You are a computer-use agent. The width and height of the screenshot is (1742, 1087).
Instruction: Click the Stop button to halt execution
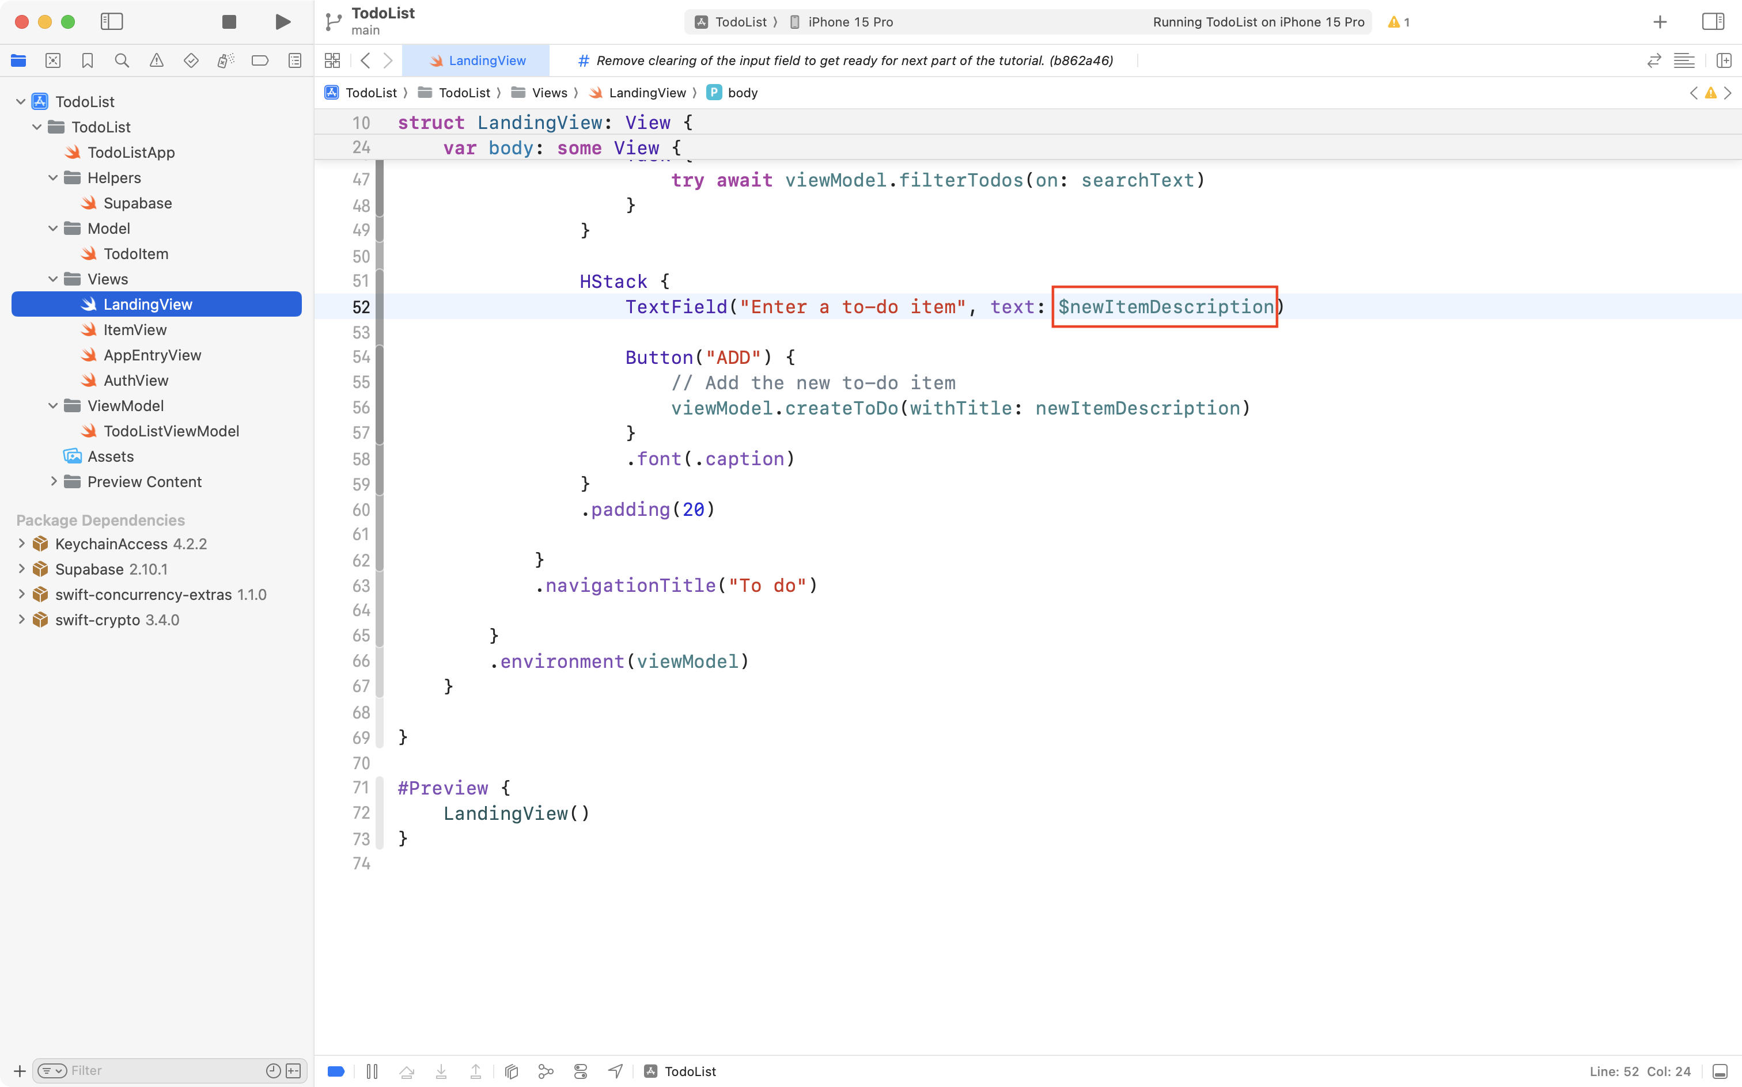click(x=229, y=21)
